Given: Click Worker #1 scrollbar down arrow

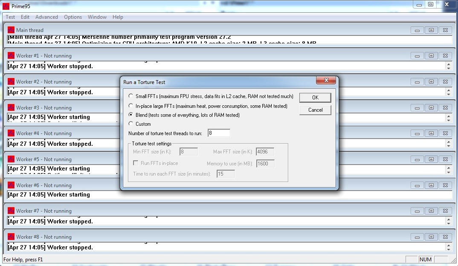Looking at the screenshot, I should (449, 68).
